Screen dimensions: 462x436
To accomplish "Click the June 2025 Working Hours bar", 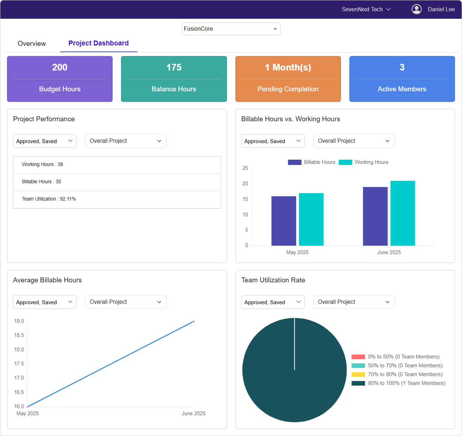I will (403, 213).
